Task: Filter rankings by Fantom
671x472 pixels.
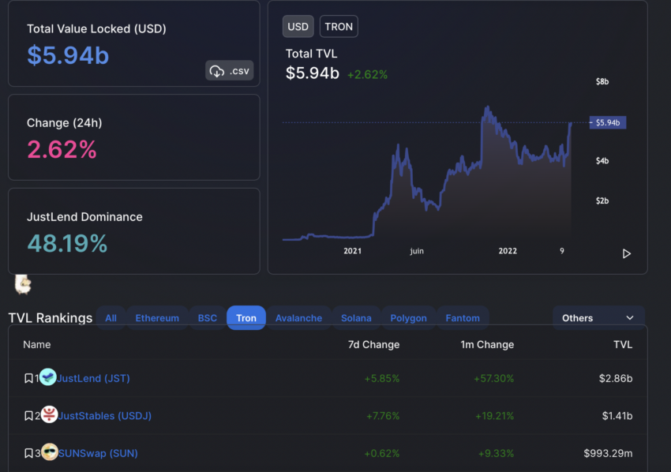Action: [463, 318]
